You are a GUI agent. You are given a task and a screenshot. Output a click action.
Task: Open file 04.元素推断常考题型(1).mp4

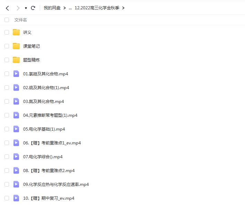50,115
